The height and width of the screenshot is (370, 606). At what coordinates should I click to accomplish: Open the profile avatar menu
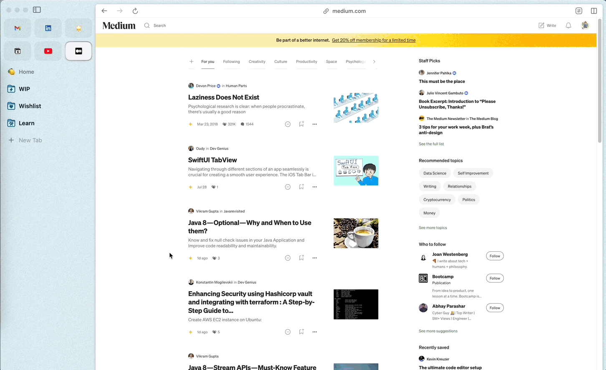coord(585,25)
